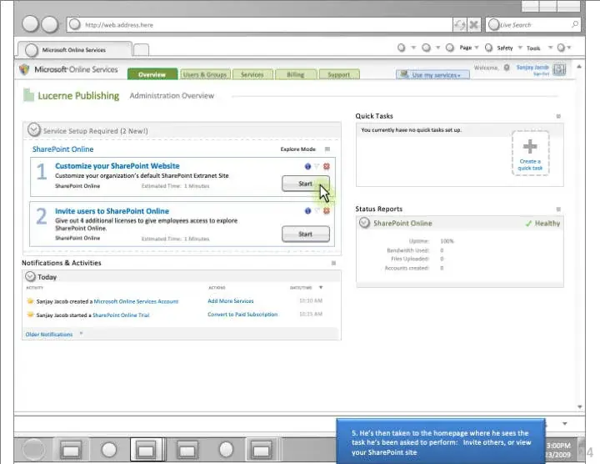Open the status bar dropdown arrow at bottom right
Image resolution: width=600 pixels, height=464 pixels.
tap(565, 424)
